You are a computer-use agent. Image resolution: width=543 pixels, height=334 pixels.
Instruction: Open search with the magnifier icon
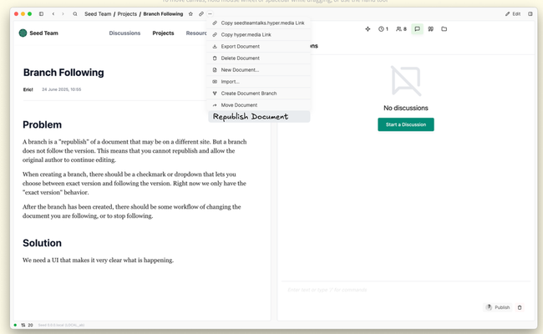(75, 14)
